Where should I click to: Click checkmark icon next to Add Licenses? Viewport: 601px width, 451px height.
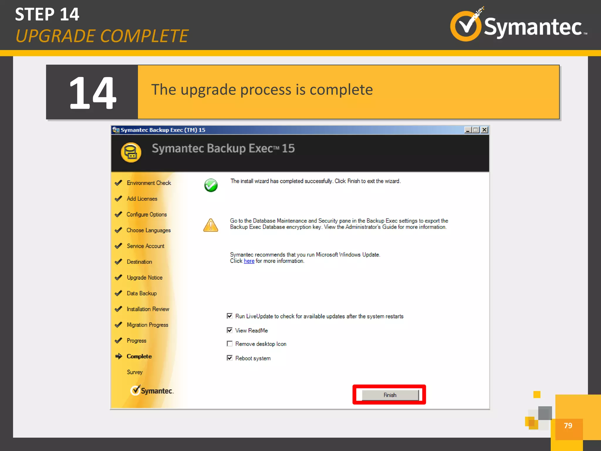pyautogui.click(x=119, y=199)
